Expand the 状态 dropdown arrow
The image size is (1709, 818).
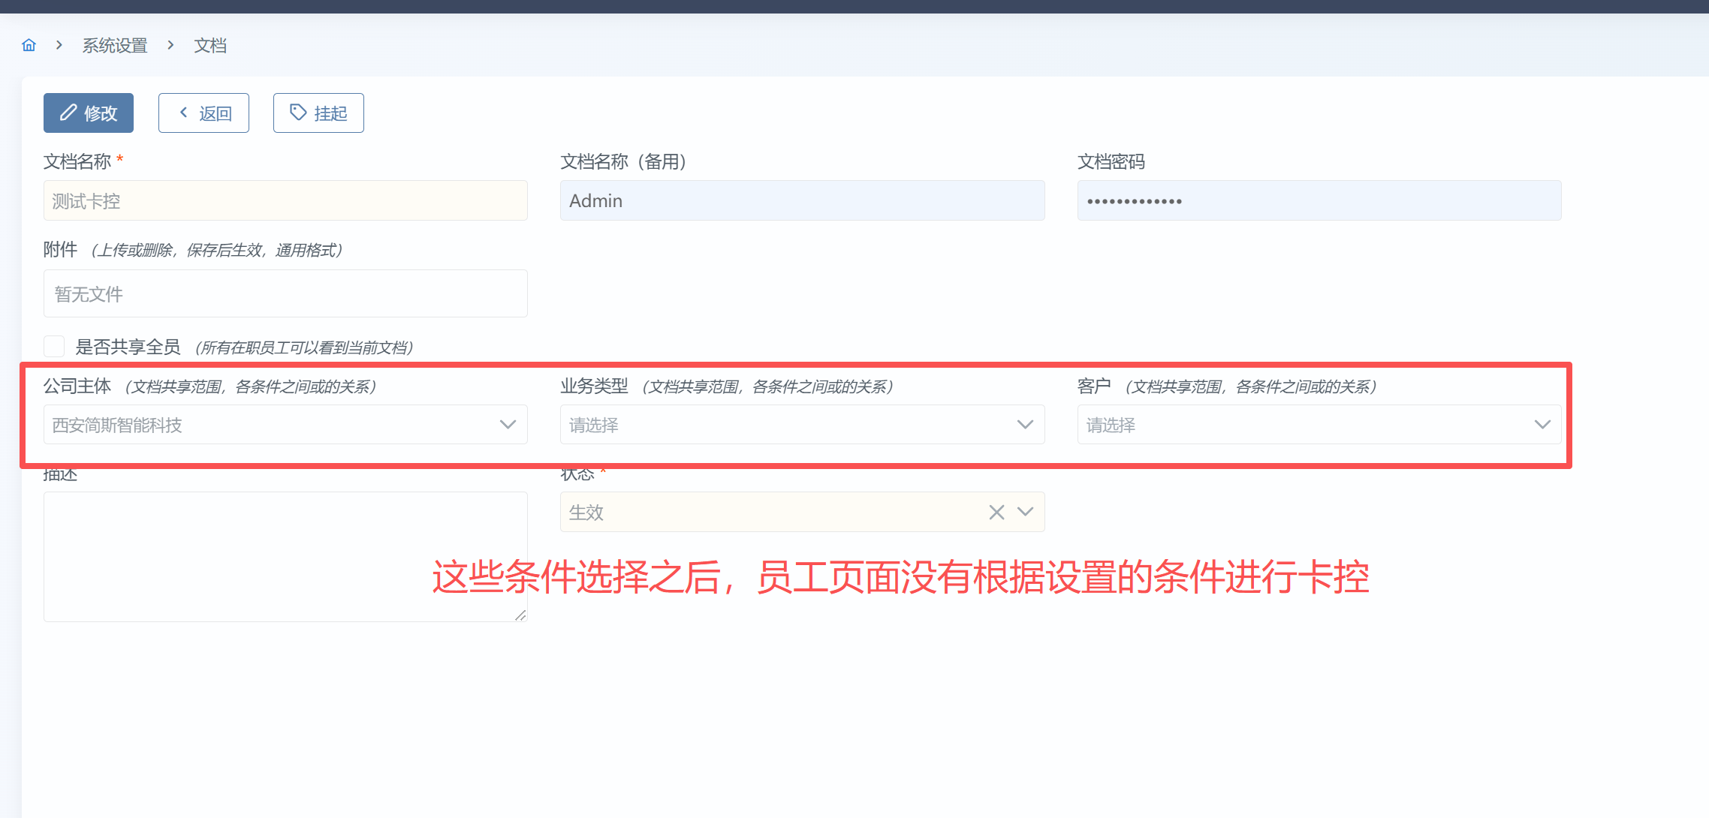click(x=1025, y=512)
